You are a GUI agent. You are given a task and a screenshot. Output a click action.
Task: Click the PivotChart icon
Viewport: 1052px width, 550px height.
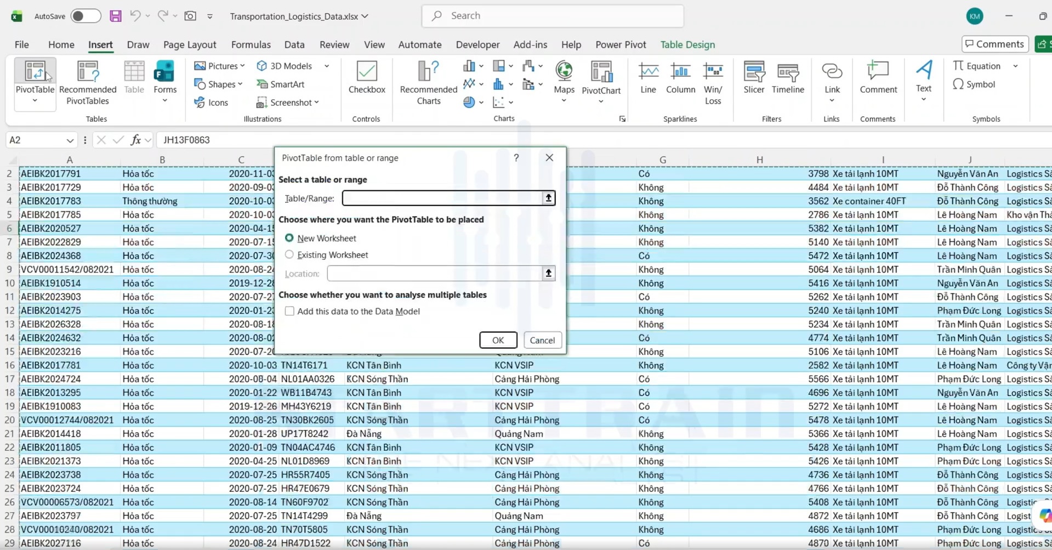pos(601,72)
